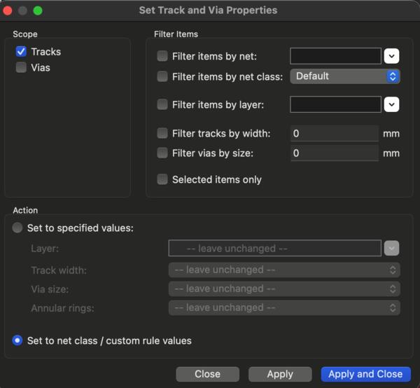Choose Set to net class radio option
This screenshot has width=420, height=388.
tap(18, 340)
